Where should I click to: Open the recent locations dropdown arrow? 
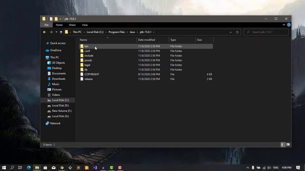(56, 32)
